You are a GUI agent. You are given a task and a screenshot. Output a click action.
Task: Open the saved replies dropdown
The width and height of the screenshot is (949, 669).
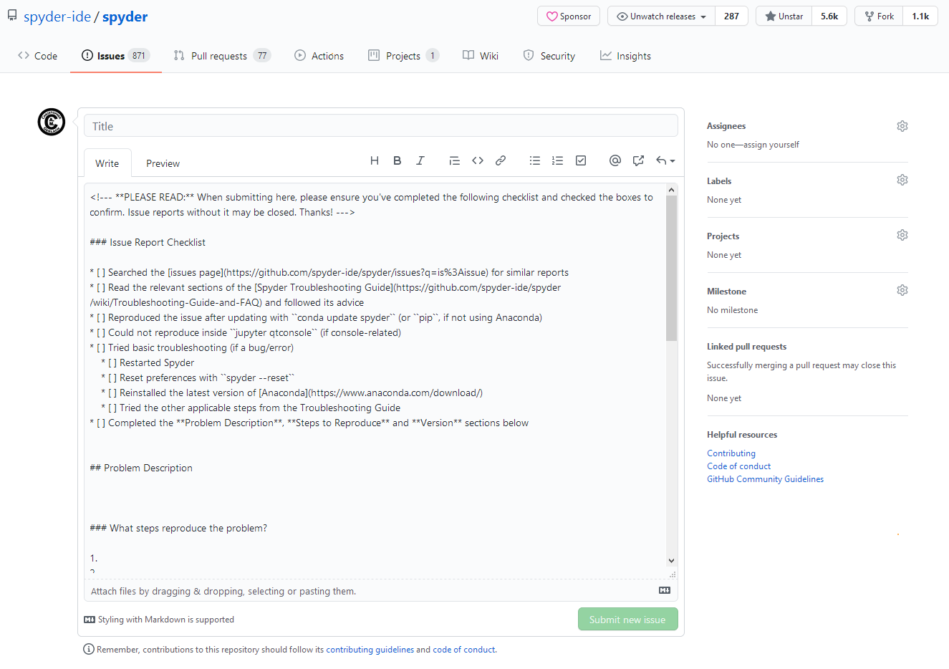point(665,160)
